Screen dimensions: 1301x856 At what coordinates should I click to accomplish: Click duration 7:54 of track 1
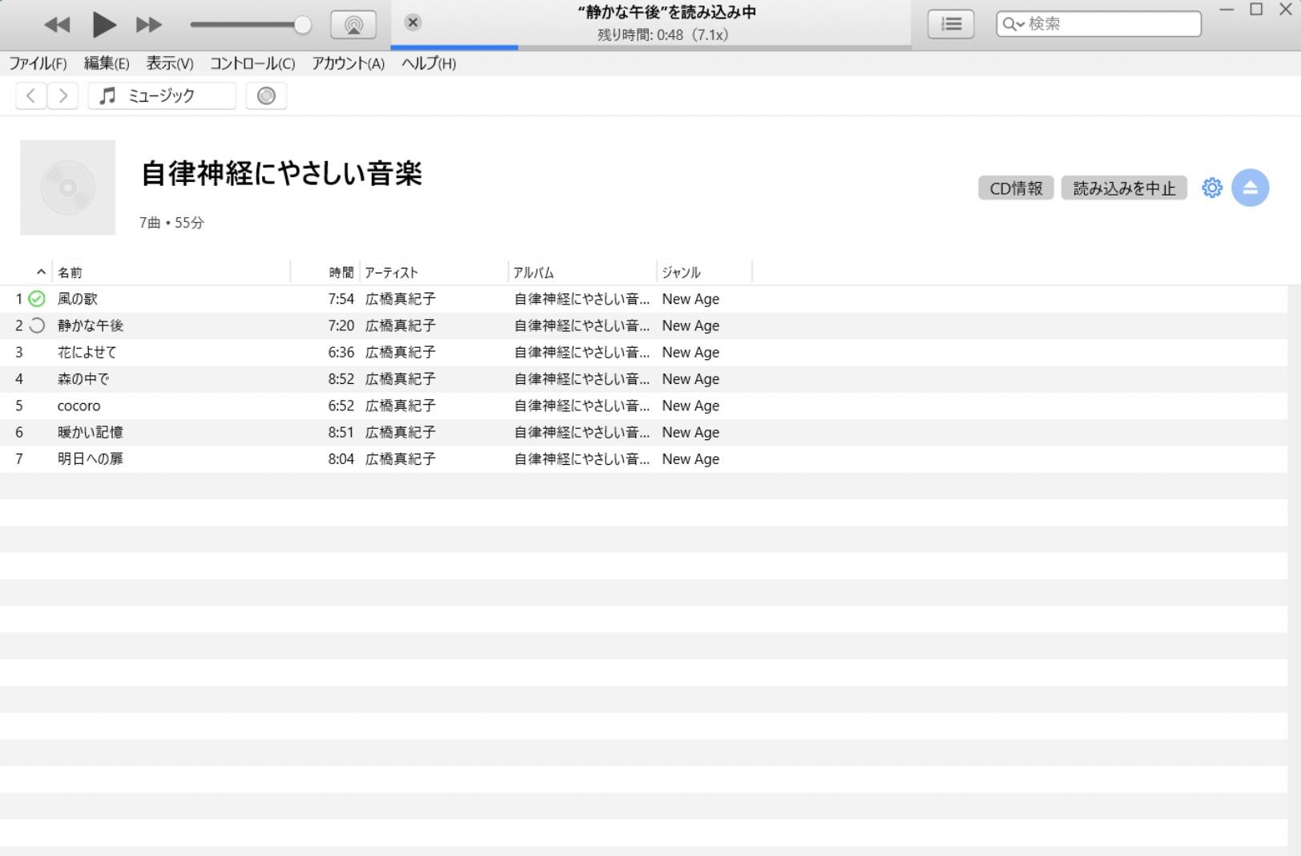coord(341,299)
